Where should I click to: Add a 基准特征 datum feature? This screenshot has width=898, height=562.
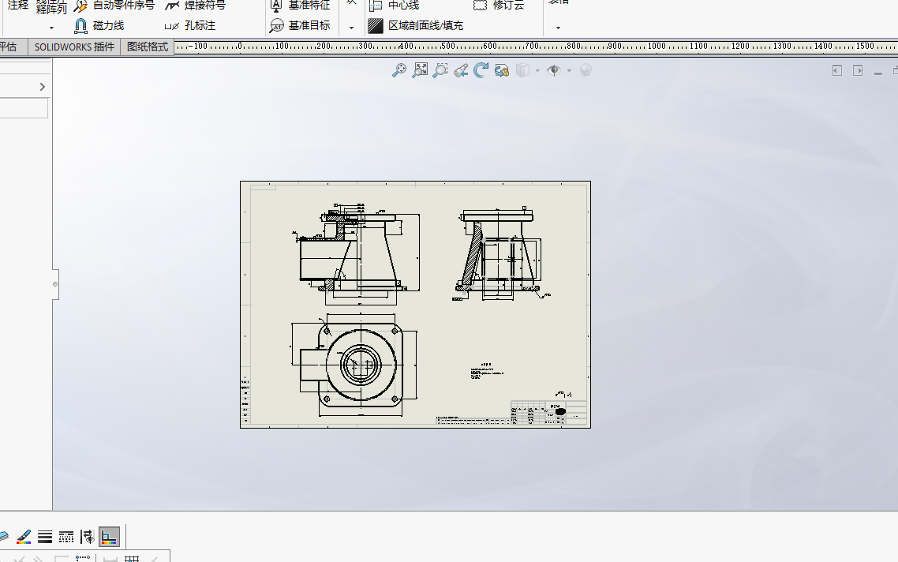pyautogui.click(x=300, y=6)
